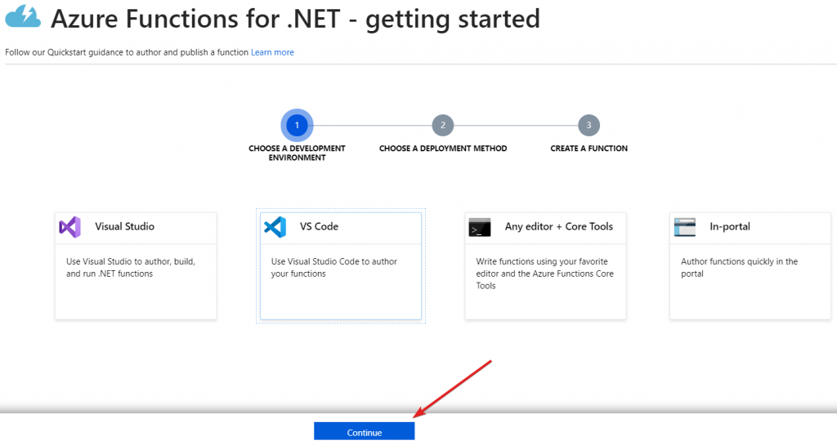Select Choose a Development Environment step label
This screenshot has height=445, width=837.
[x=297, y=153]
